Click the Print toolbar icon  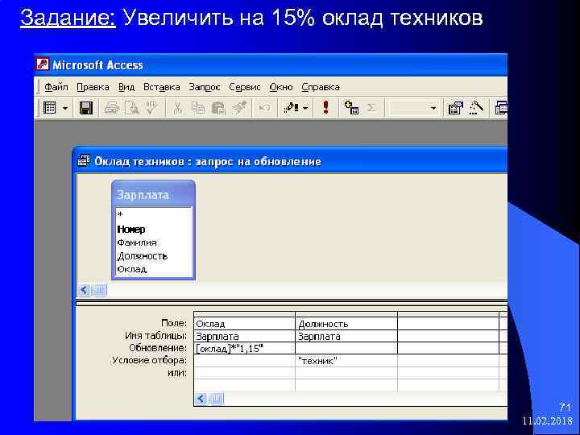[x=112, y=108]
